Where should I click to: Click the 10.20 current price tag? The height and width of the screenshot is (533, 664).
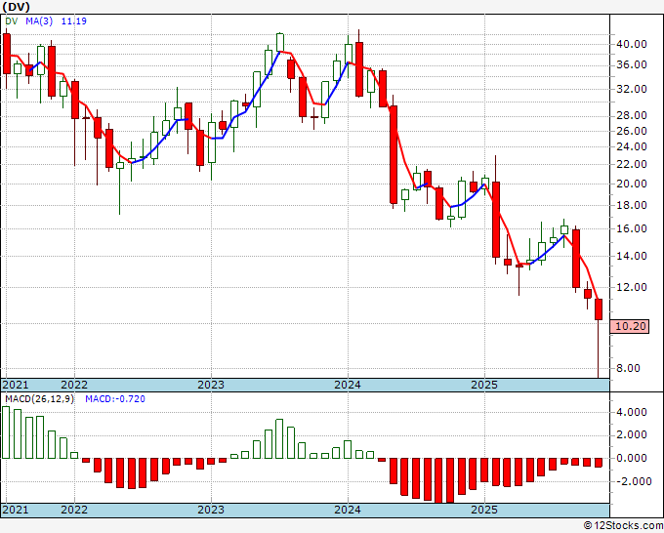click(x=630, y=326)
